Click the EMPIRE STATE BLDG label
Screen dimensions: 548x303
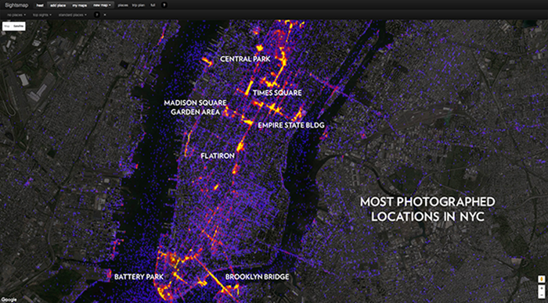pyautogui.click(x=291, y=125)
